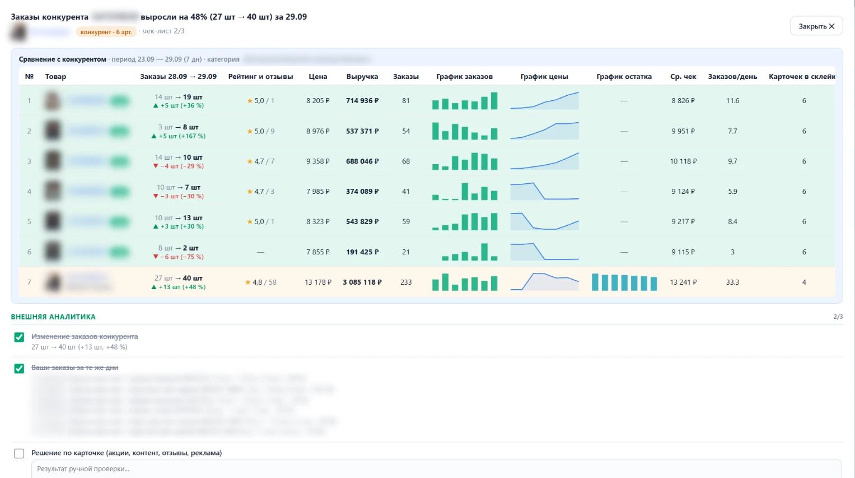Click the stock bar chart in row 7
Screen dimensions: 855x478
[624, 282]
